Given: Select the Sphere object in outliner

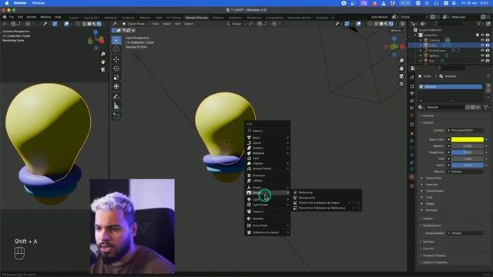Looking at the screenshot, I should coord(434,55).
